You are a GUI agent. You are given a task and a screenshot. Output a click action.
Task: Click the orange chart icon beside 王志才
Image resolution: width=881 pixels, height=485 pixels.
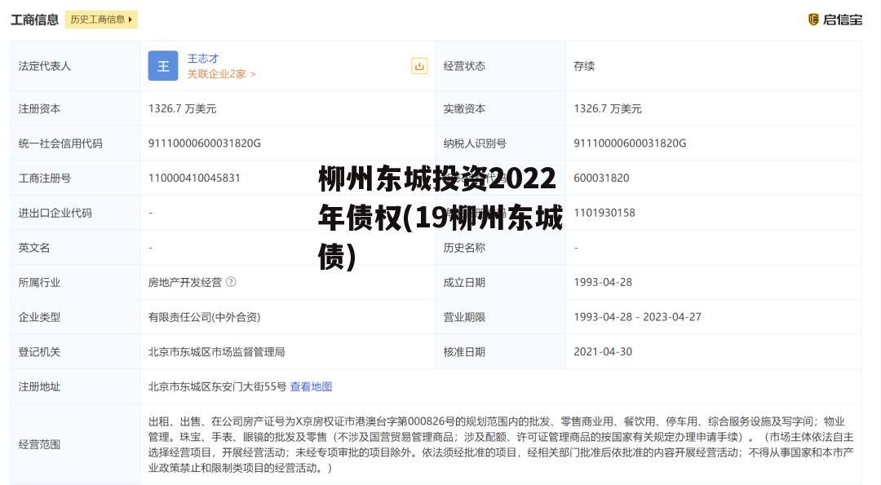point(419,66)
